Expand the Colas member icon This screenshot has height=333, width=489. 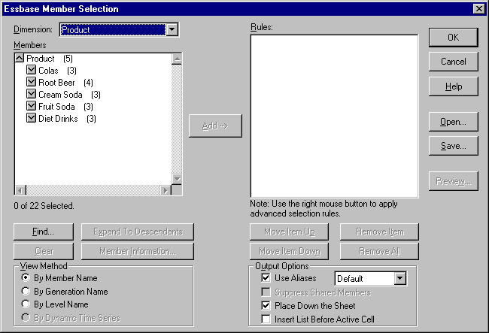pos(31,71)
